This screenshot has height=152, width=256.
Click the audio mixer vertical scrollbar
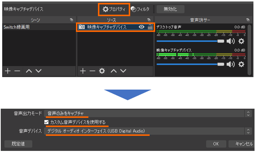[249, 50]
